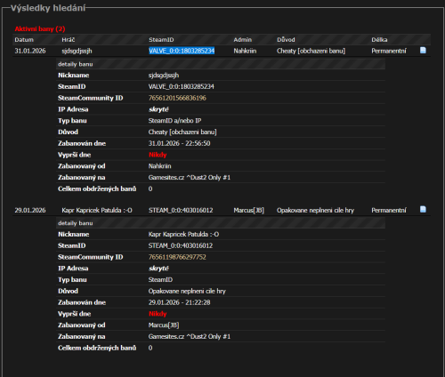This screenshot has width=445, height=377.
Task: Select highlighted VALVE_0:0:1803285234 SteamID
Action: click(182, 51)
